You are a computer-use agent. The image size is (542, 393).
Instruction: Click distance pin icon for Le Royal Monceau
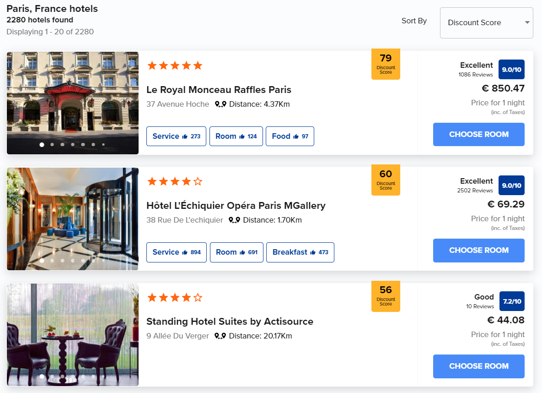[220, 104]
